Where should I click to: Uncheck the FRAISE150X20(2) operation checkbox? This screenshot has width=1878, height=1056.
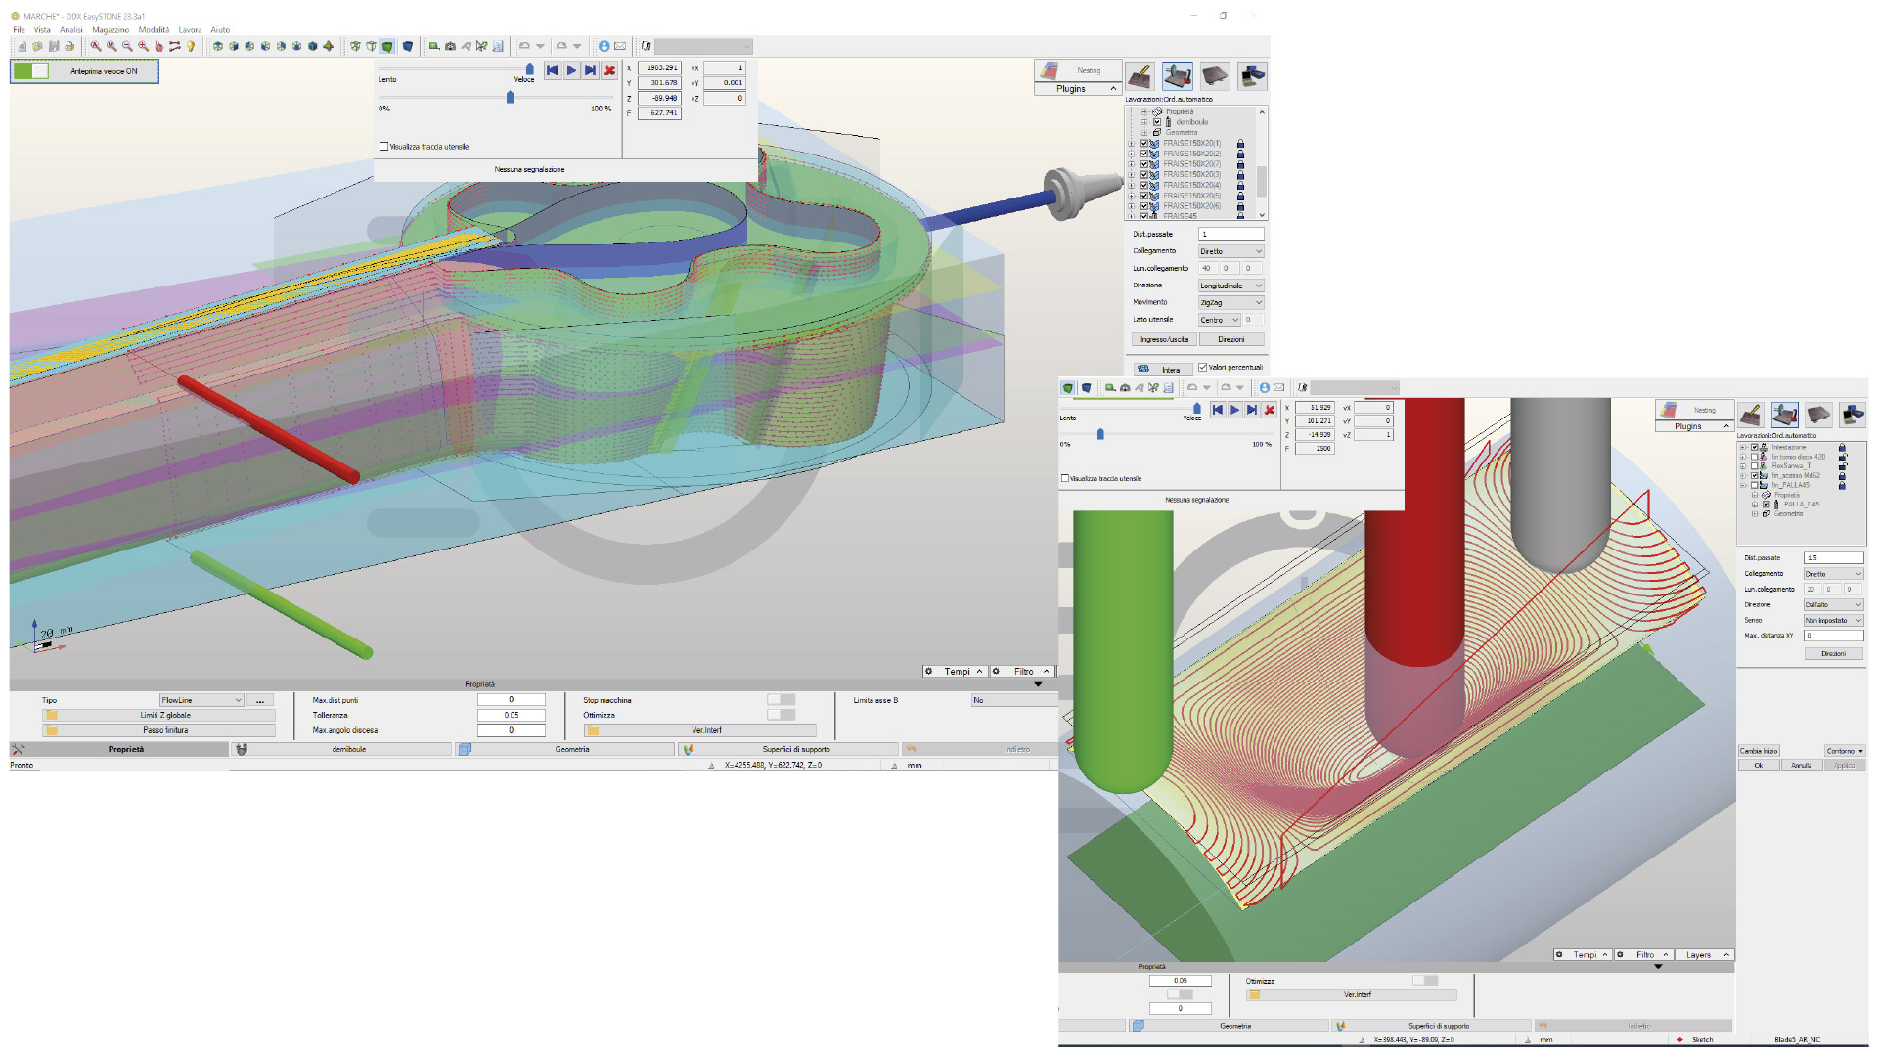(1144, 154)
